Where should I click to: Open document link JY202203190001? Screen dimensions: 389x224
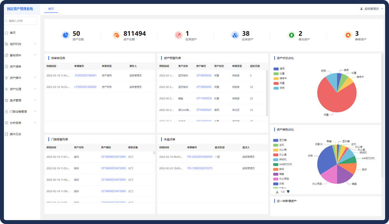click(85, 75)
